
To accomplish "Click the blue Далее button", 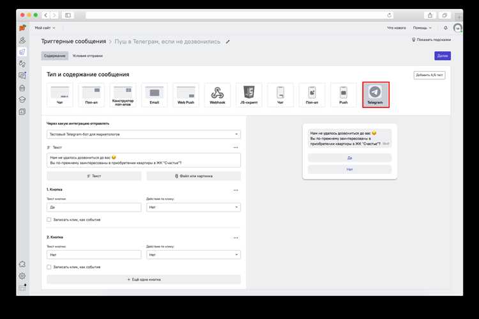I will click(443, 56).
